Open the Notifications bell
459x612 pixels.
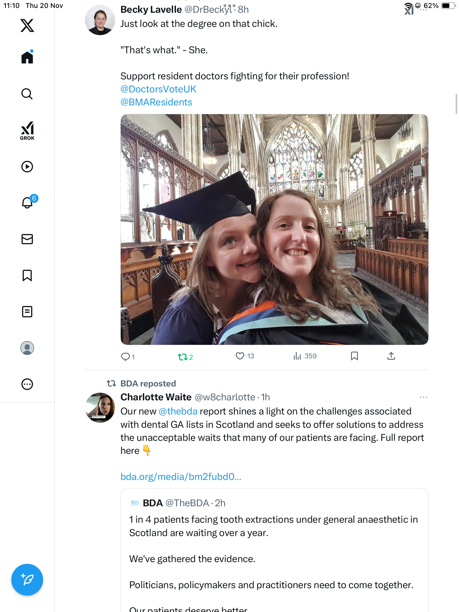27,203
